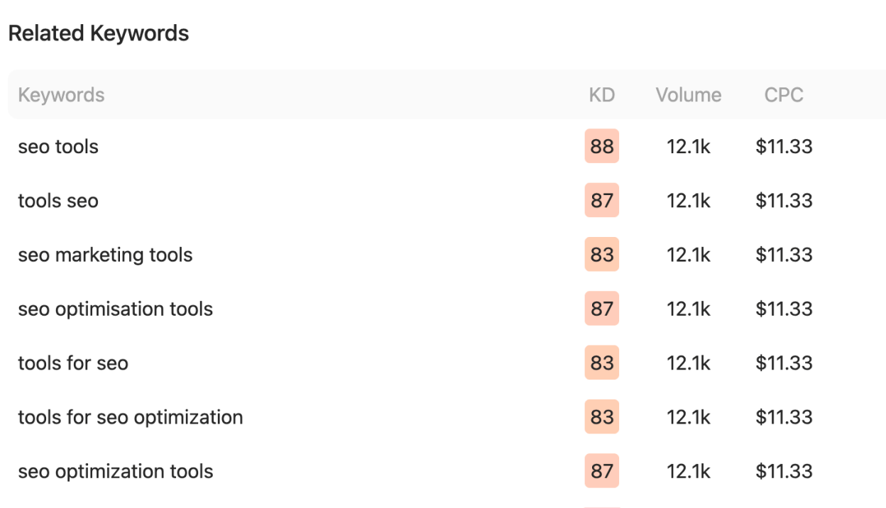Select the keyword tools seo
The height and width of the screenshot is (508, 886).
(58, 200)
